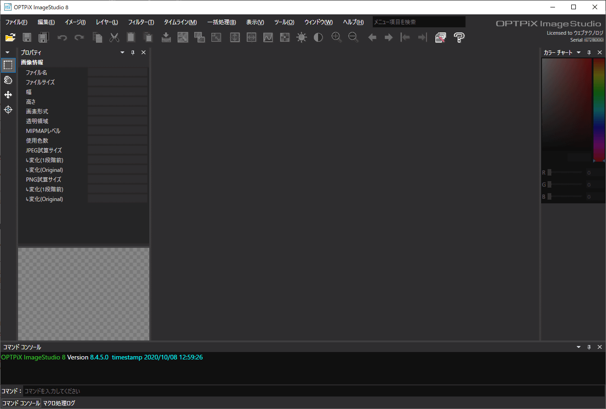The image size is (606, 409).
Task: Click the sun brightness icon
Action: 302,38
